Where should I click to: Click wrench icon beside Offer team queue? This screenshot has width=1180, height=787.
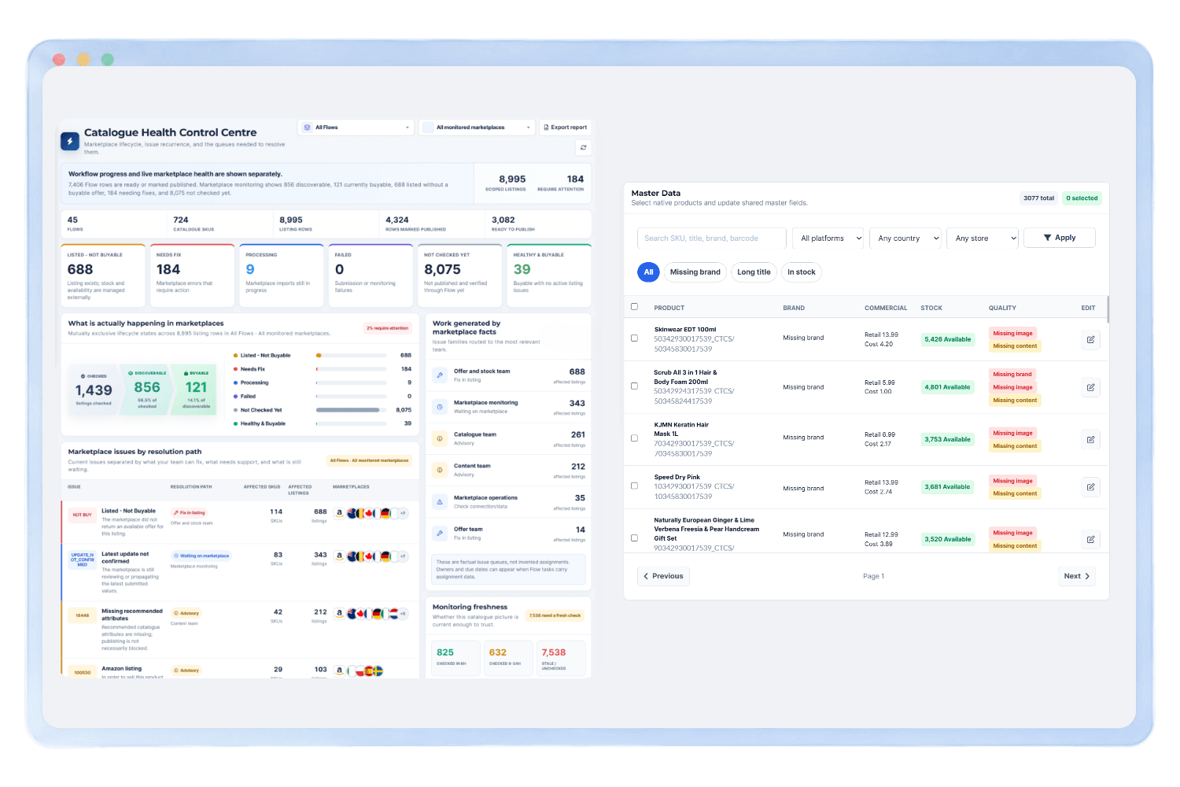[x=440, y=533]
